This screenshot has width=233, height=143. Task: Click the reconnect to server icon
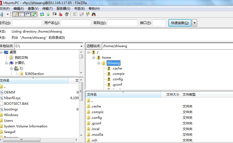[67, 14]
